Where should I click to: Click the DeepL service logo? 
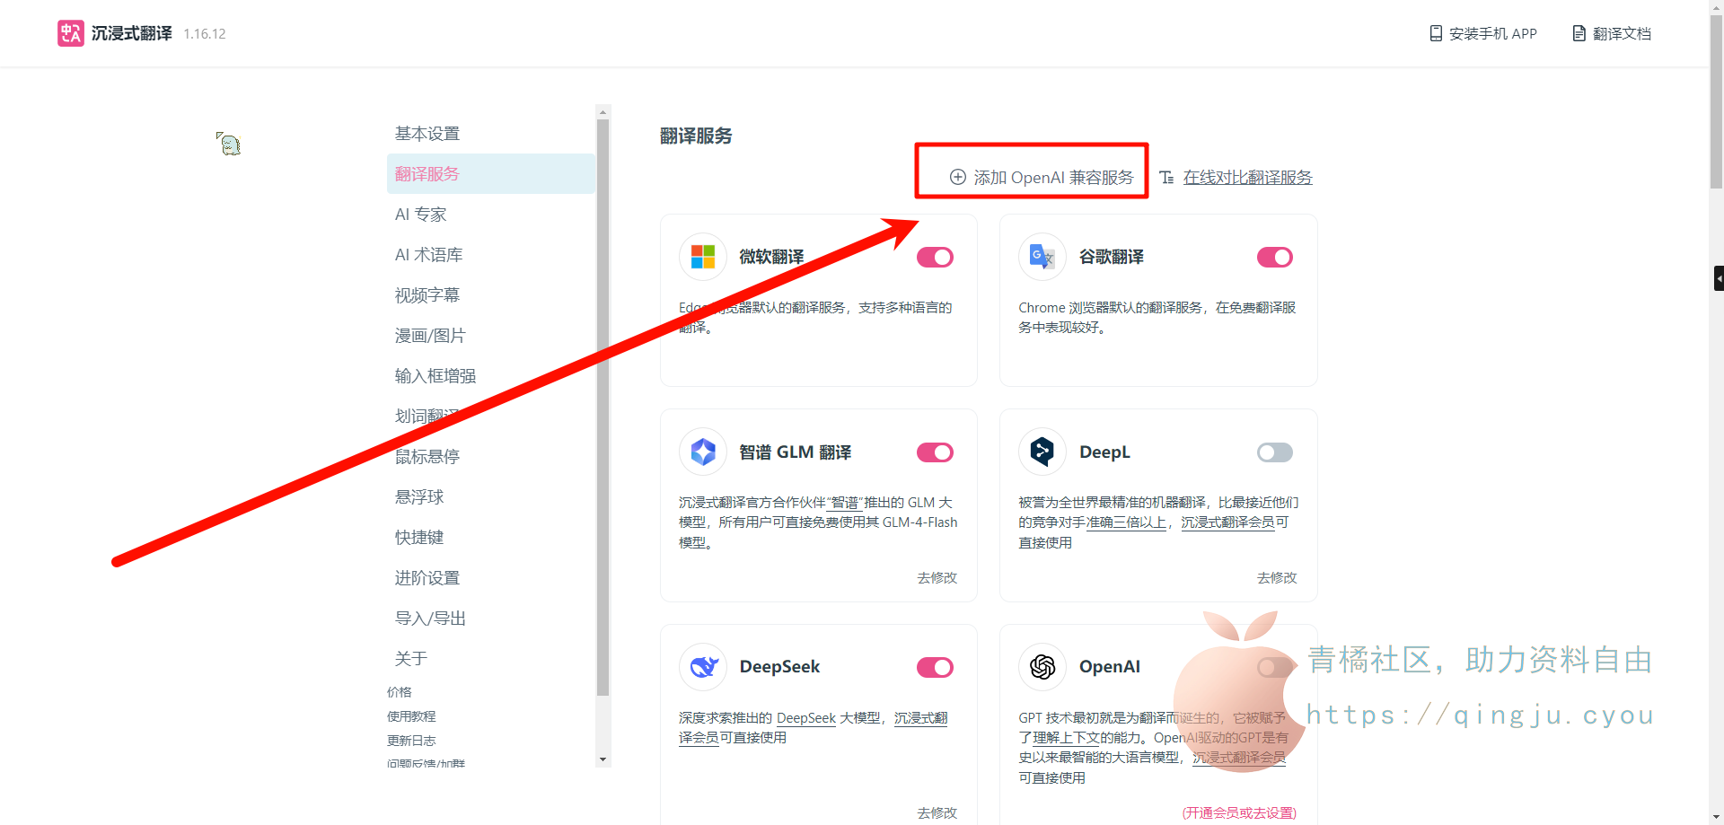[1042, 452]
